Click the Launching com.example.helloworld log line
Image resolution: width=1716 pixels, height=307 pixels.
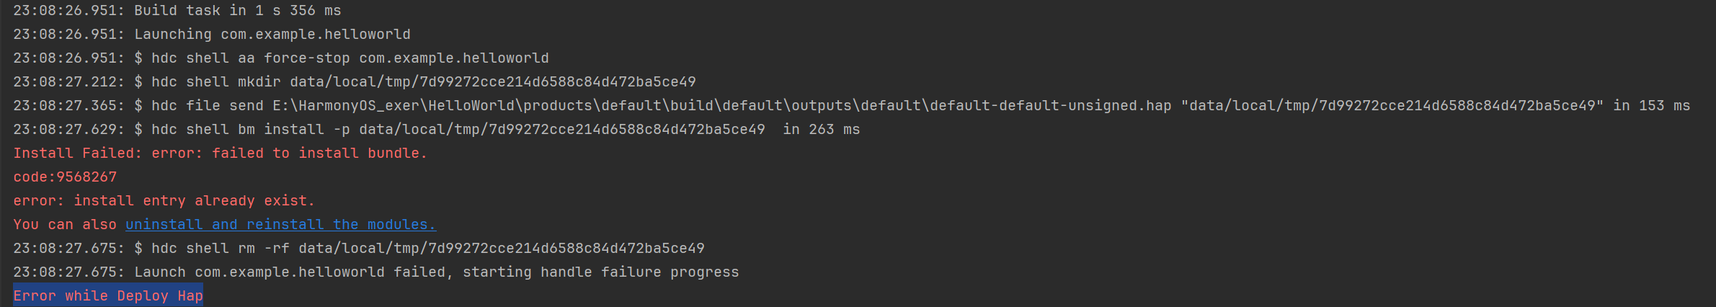[212, 34]
